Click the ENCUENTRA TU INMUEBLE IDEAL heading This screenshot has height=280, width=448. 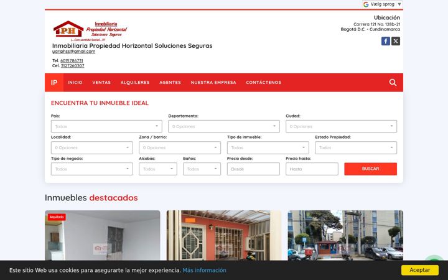click(100, 103)
